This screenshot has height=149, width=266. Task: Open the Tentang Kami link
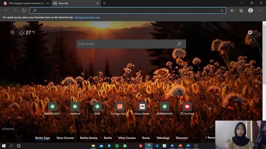(8, 129)
